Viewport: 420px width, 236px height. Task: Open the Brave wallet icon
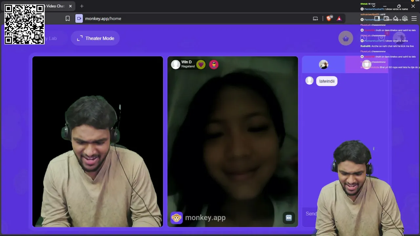coord(387,19)
